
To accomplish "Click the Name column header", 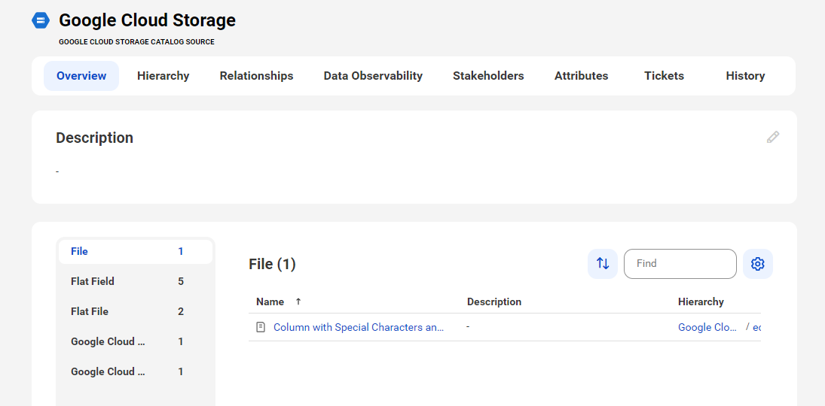I will [x=270, y=302].
